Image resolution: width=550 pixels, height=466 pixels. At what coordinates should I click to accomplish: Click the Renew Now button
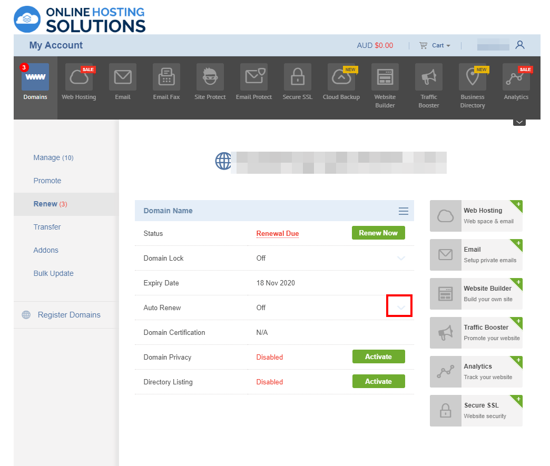point(378,232)
